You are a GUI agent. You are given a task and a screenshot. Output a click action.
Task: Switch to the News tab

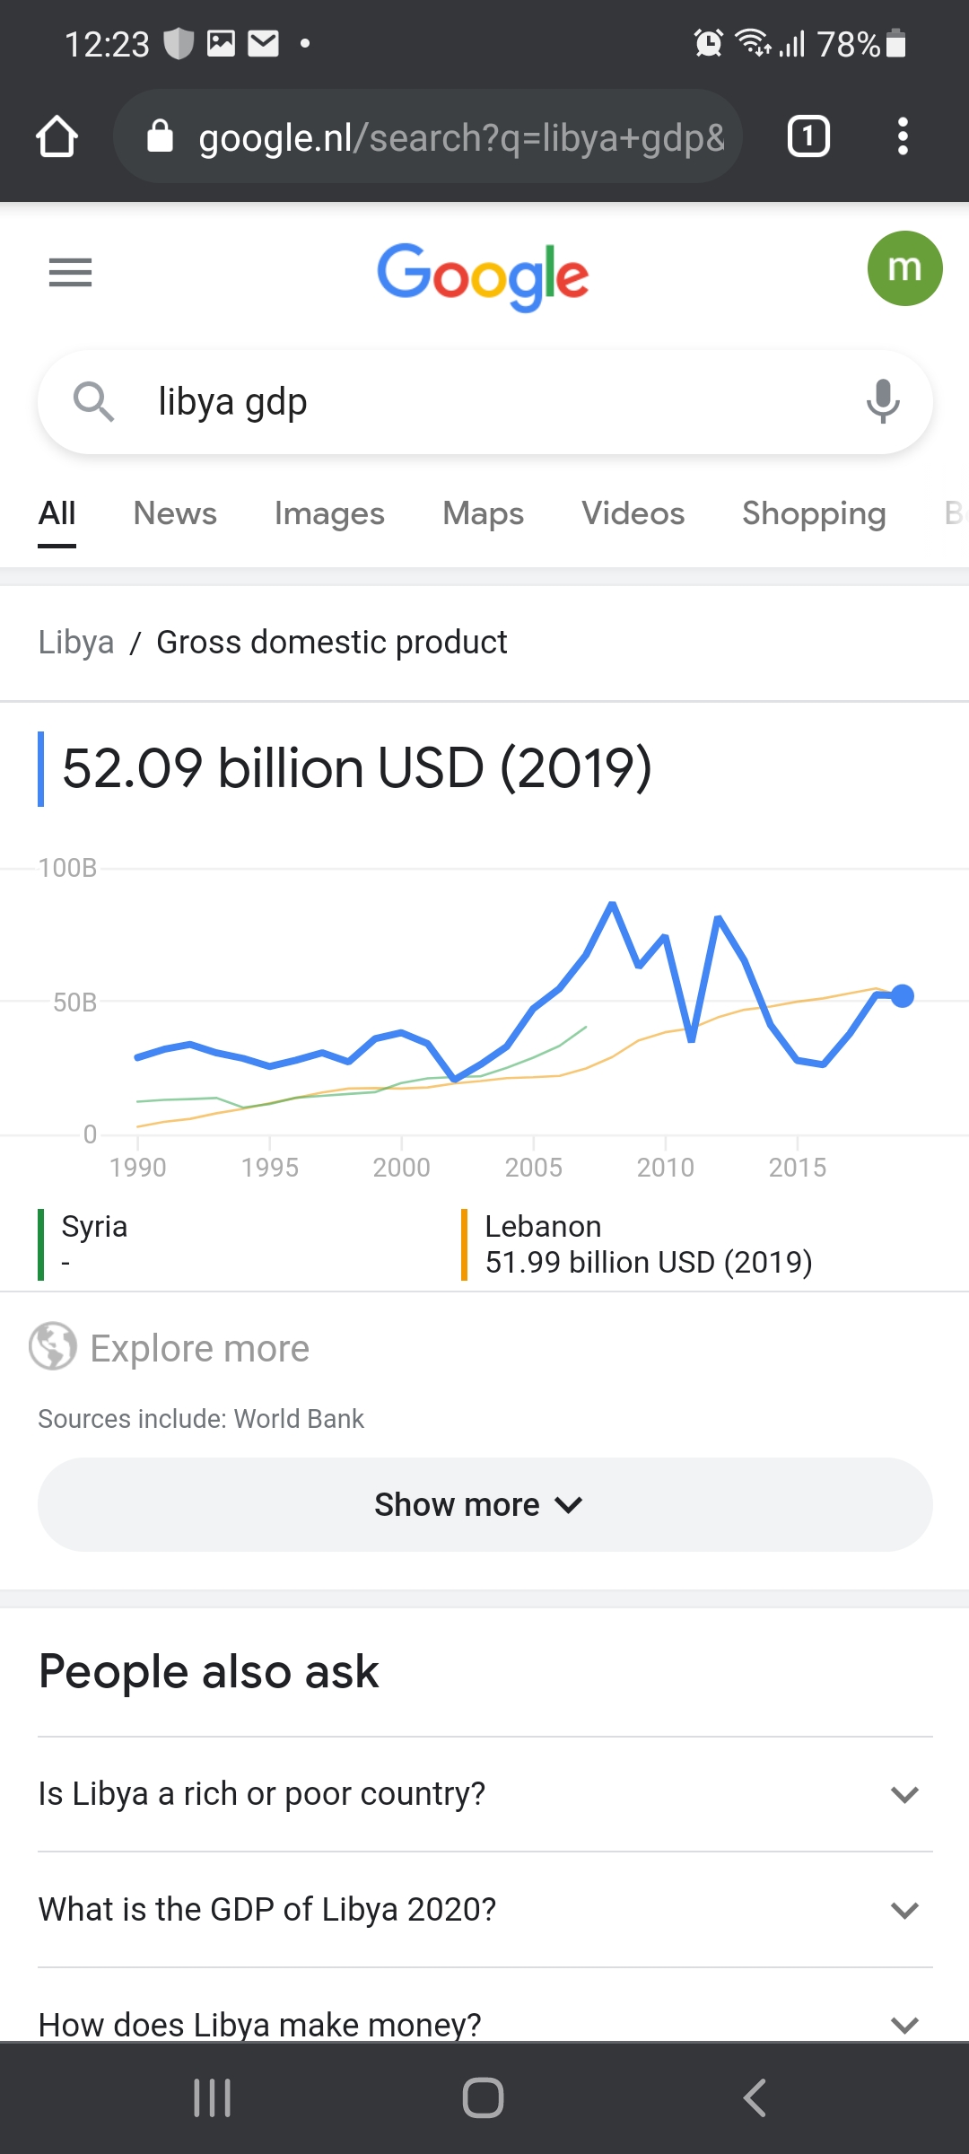pos(175,513)
